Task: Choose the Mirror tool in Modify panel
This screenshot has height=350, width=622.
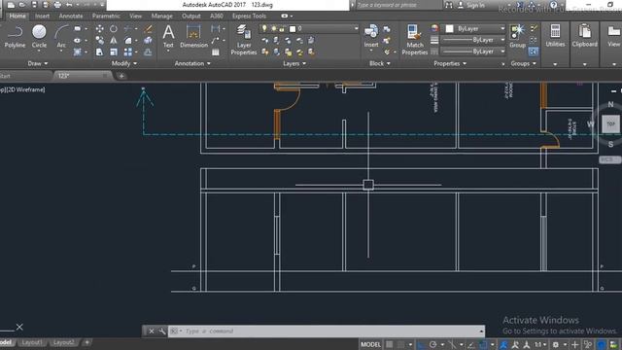Action: (x=114, y=41)
